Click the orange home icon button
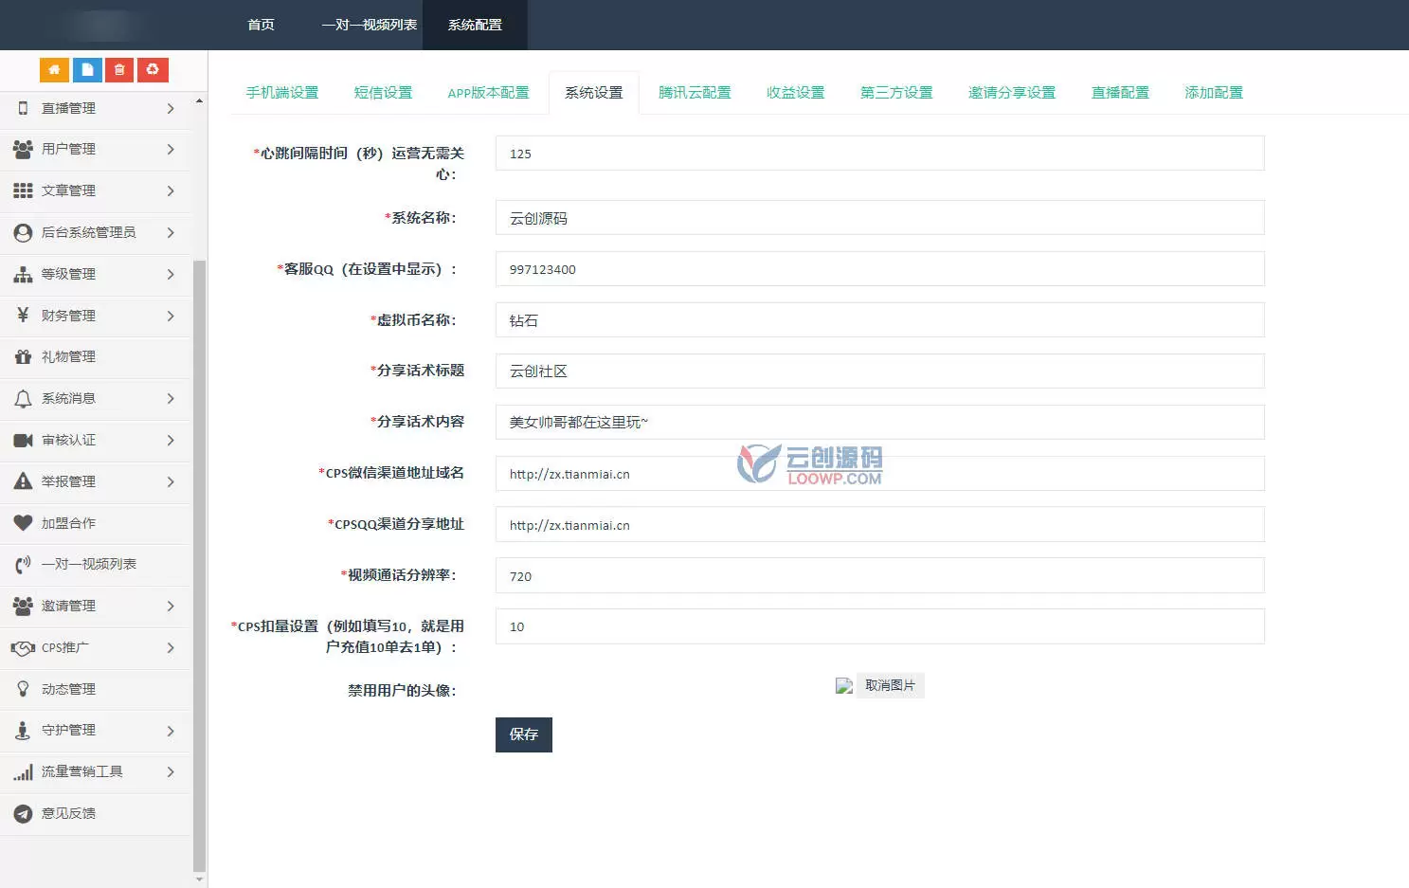 tap(54, 69)
